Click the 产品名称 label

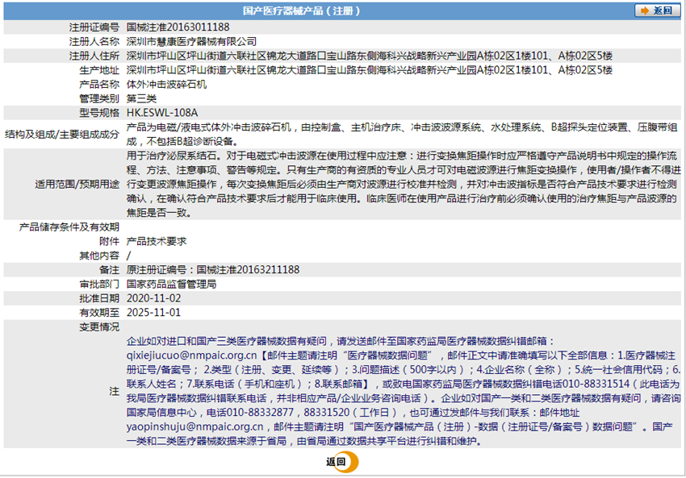click(x=99, y=85)
